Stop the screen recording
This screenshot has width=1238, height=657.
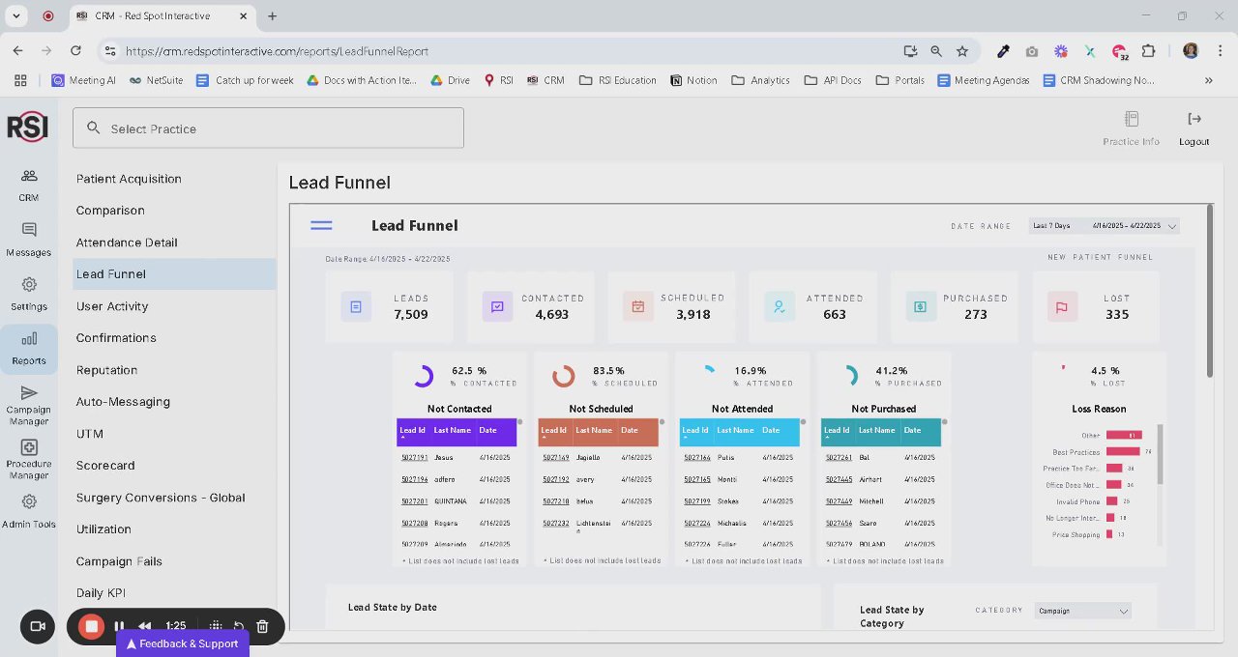click(92, 626)
